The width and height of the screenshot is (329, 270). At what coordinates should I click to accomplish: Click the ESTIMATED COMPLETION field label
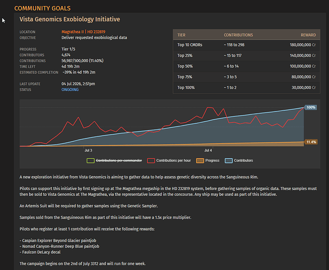[x=39, y=73]
